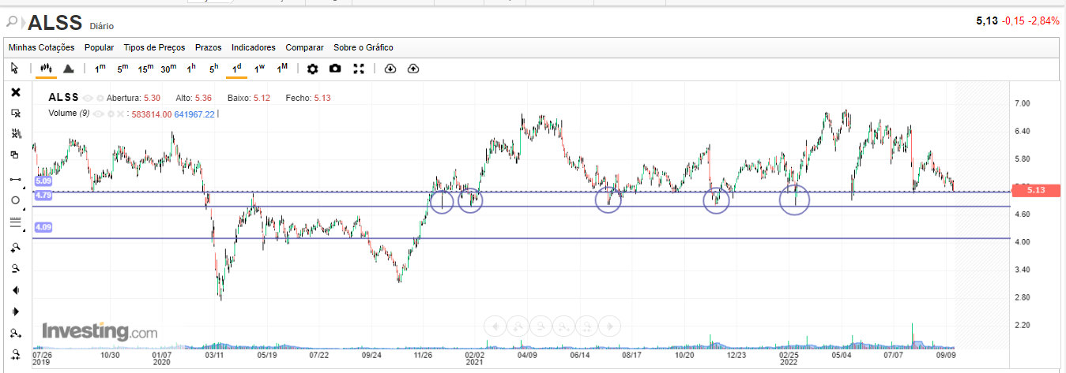This screenshot has width=1066, height=373.
Task: Select the candlestick chart type
Action: click(x=46, y=69)
